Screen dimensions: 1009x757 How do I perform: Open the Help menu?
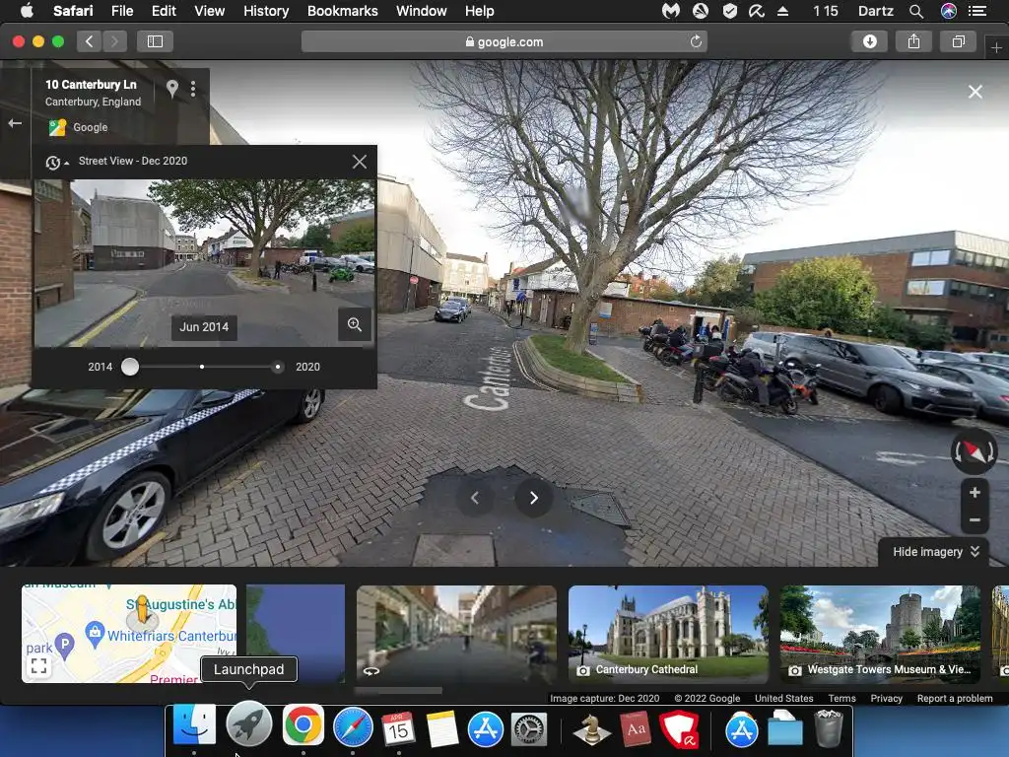click(x=480, y=11)
